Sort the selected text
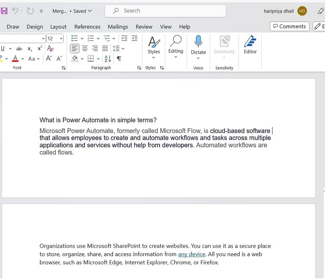 [108, 59]
